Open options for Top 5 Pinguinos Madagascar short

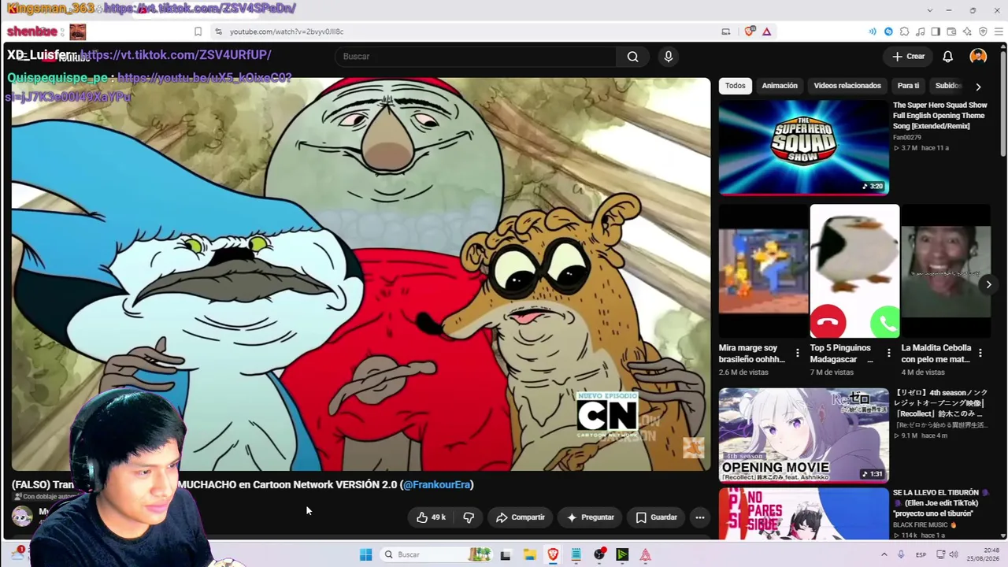point(888,354)
